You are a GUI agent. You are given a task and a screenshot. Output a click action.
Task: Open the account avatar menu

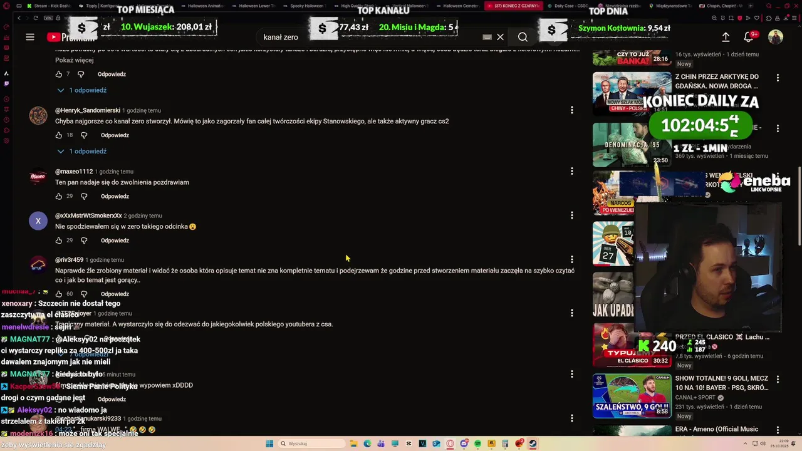click(776, 37)
